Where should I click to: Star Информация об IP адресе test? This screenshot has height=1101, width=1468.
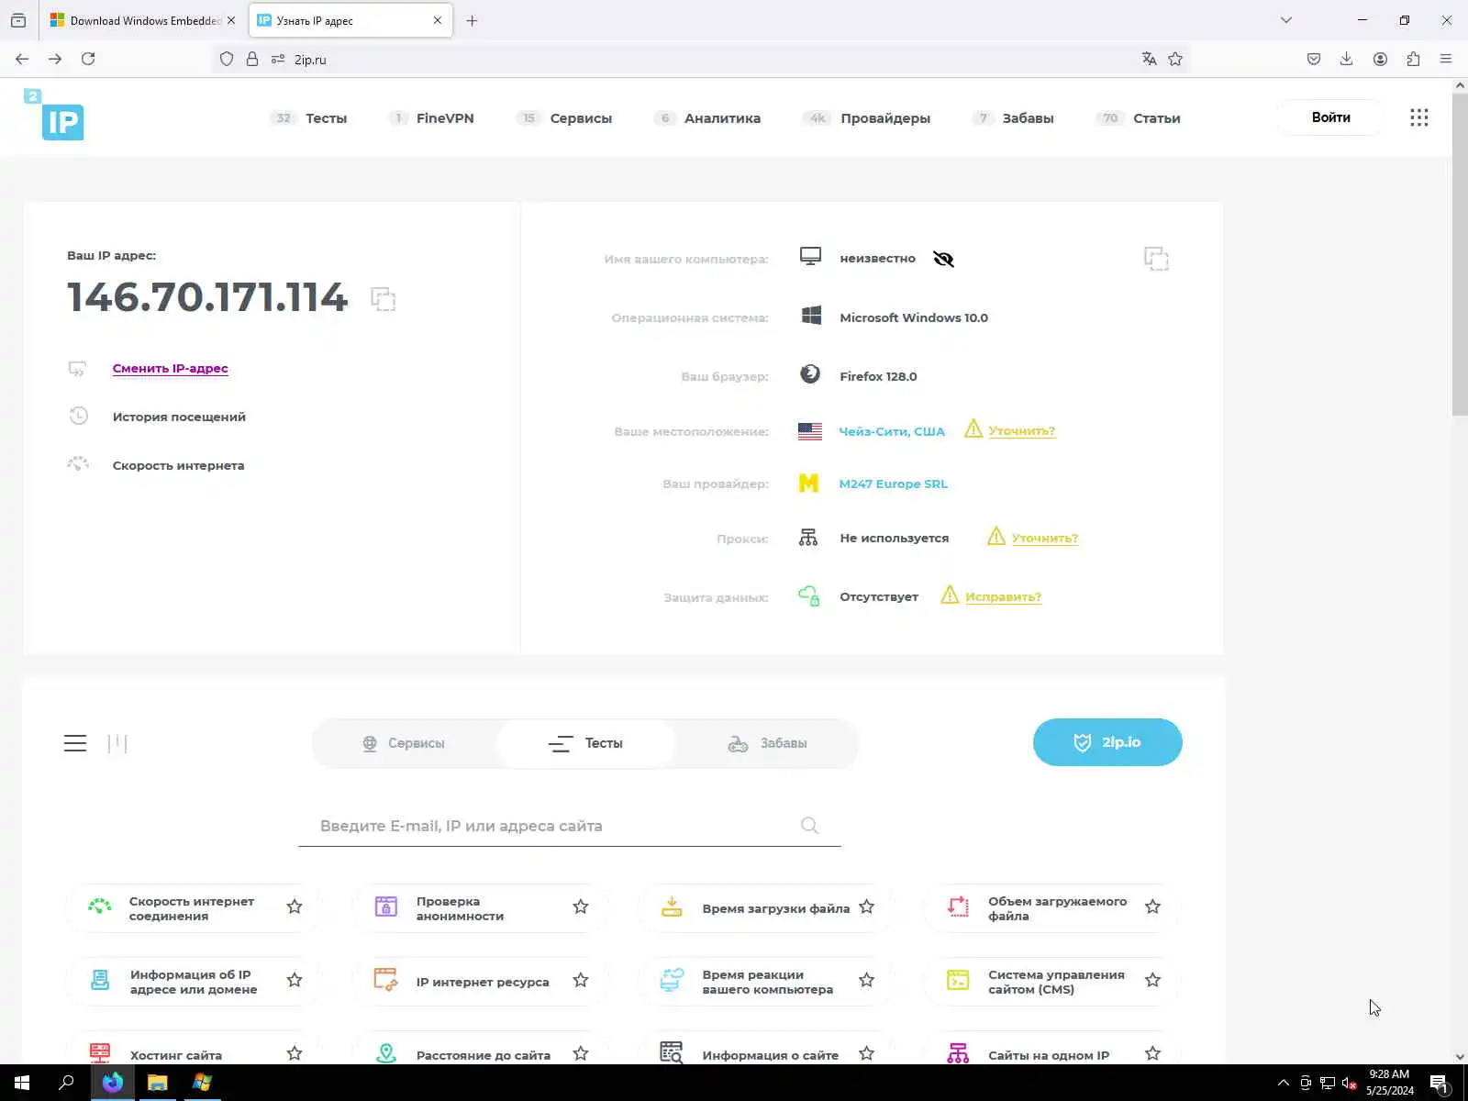tap(295, 980)
